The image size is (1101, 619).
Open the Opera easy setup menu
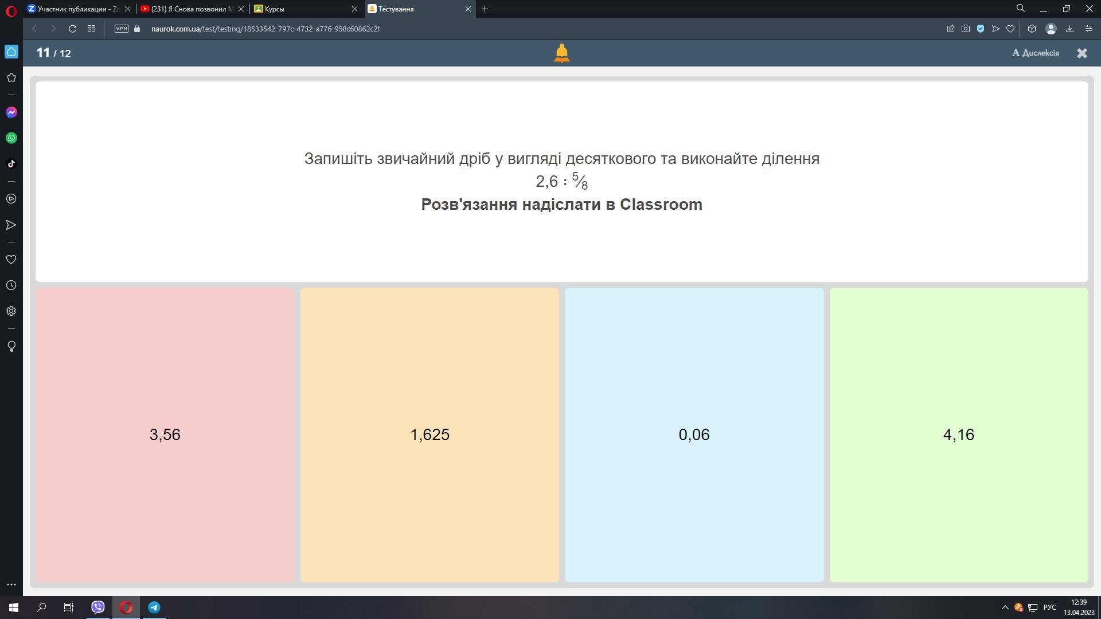coord(1088,29)
